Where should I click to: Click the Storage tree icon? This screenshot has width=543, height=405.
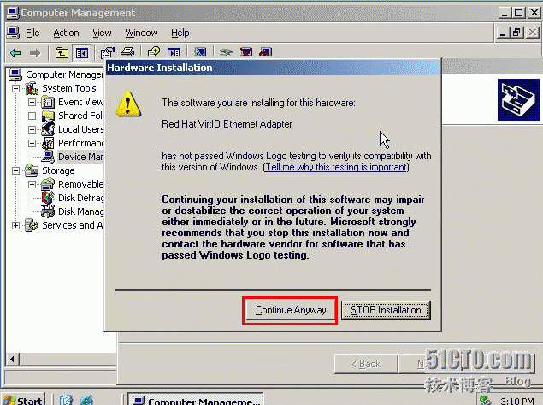click(x=32, y=170)
